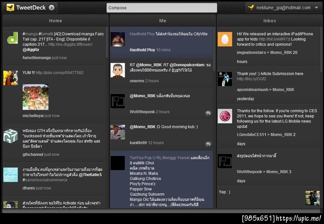Click the reply icon on WoWtheponk tweet
Image resolution: width=324 pixels, height=224 pixels.
208,113
